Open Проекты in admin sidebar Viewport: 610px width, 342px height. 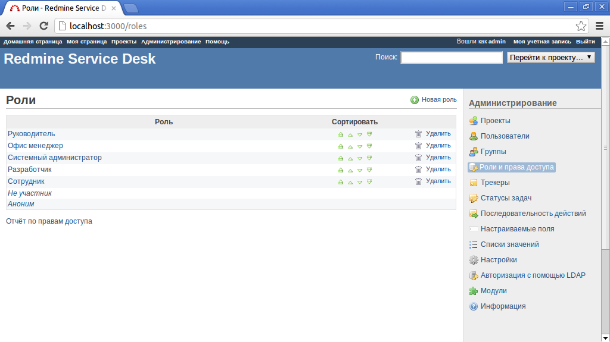coord(495,121)
